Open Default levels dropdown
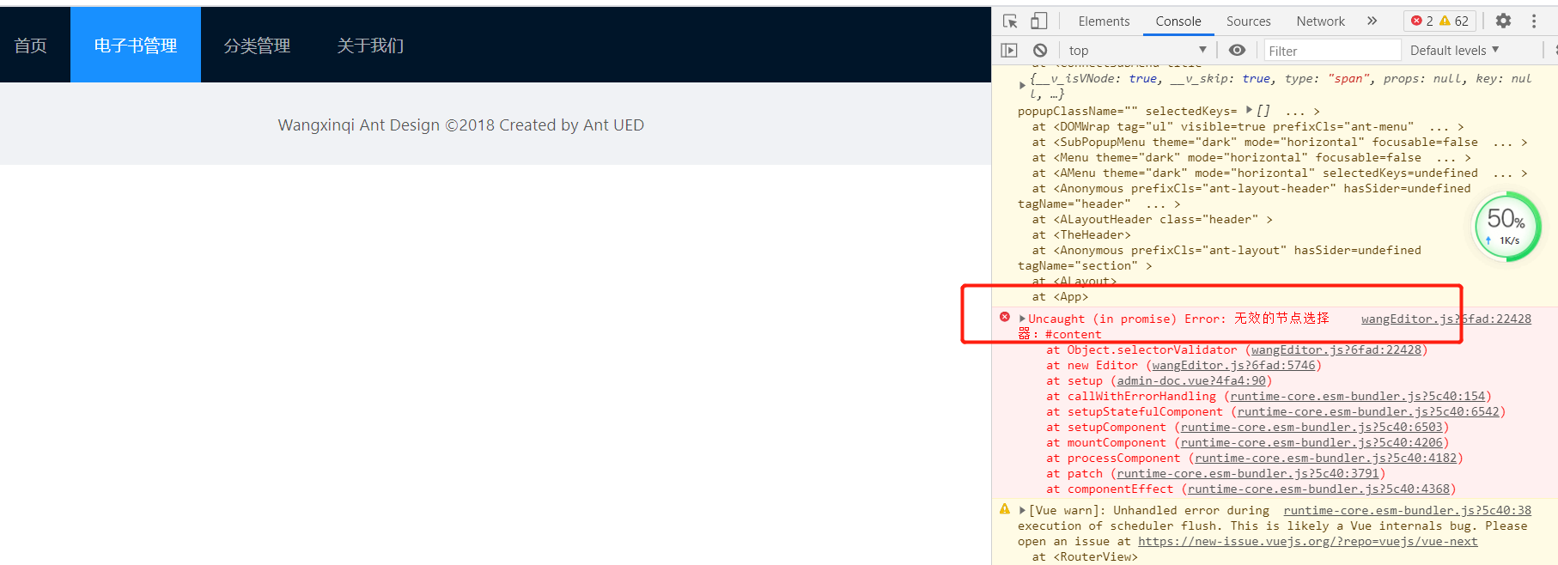1558x565 pixels. 1454,51
